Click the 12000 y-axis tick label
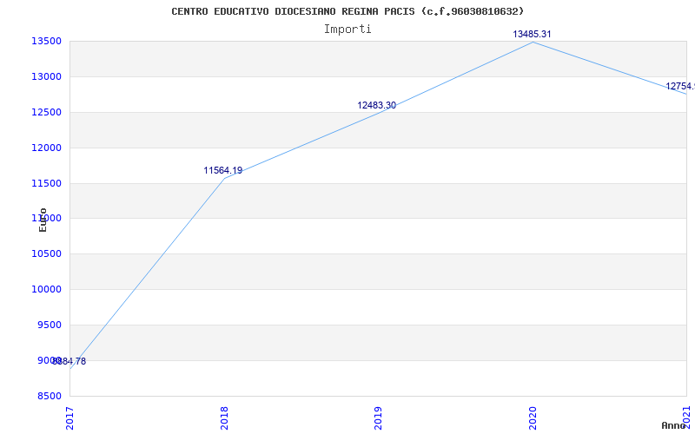This screenshot has height=434, width=695. coord(45,148)
